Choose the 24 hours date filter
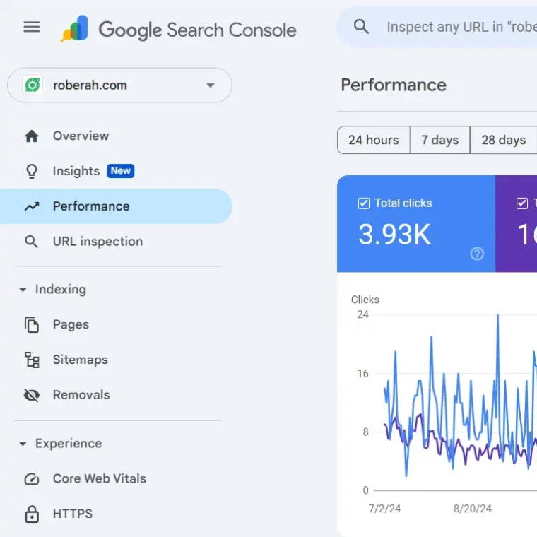Image resolution: width=537 pixels, height=537 pixels. tap(373, 140)
